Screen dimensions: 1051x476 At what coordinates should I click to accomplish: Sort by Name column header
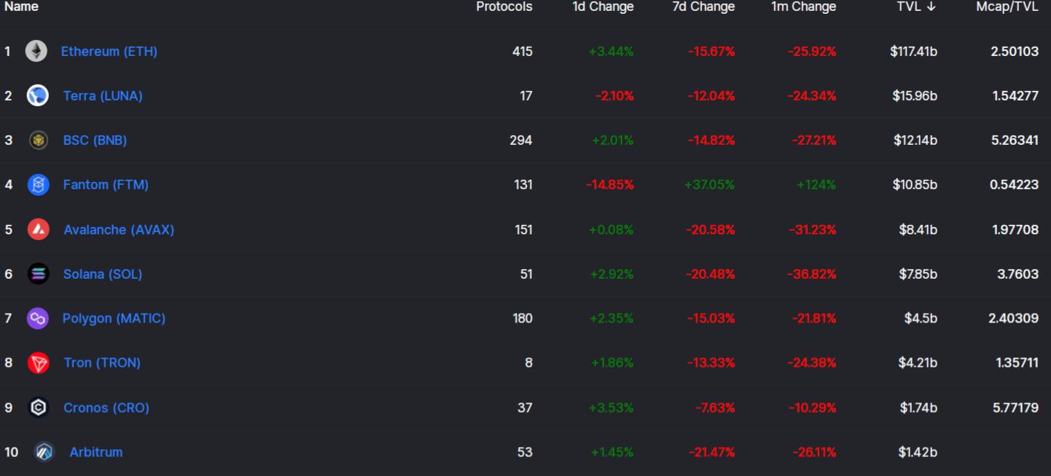21,7
